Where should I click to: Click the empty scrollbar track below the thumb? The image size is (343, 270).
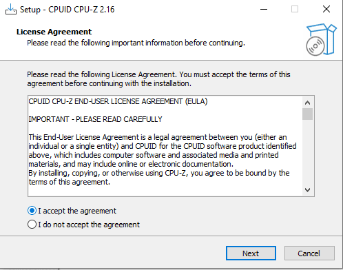coord(307,152)
